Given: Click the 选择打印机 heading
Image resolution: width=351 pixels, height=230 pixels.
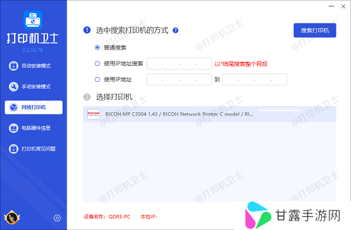Looking at the screenshot, I should [114, 97].
